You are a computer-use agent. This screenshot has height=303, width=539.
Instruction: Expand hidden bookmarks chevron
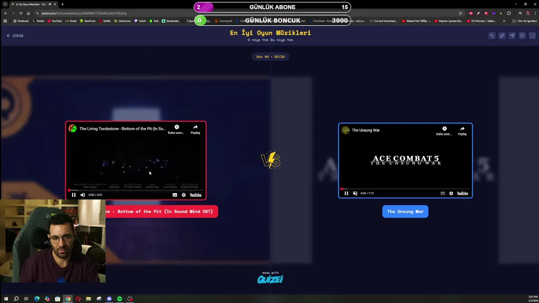tap(504, 21)
